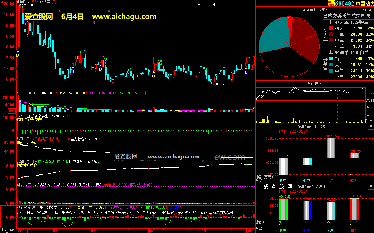Select the red 特大 buy-order legend swatch
Image resolution: width=374 pixels, height=233 pixels.
(331, 28)
